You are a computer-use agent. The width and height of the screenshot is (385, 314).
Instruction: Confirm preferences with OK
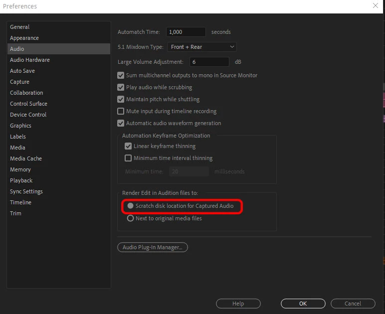[x=303, y=304]
